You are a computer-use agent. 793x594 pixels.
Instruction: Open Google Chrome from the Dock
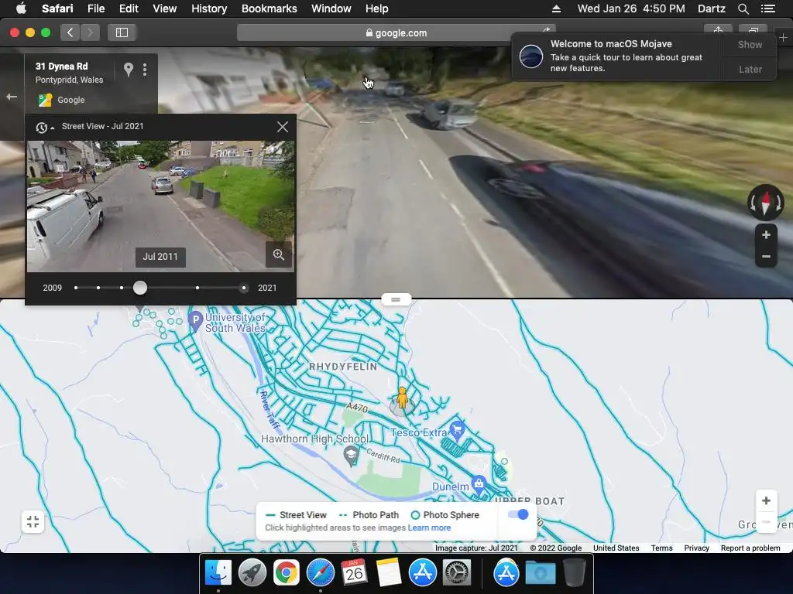tap(287, 573)
